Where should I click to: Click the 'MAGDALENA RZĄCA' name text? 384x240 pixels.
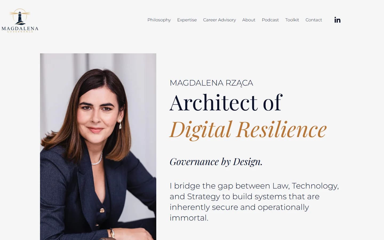click(211, 83)
